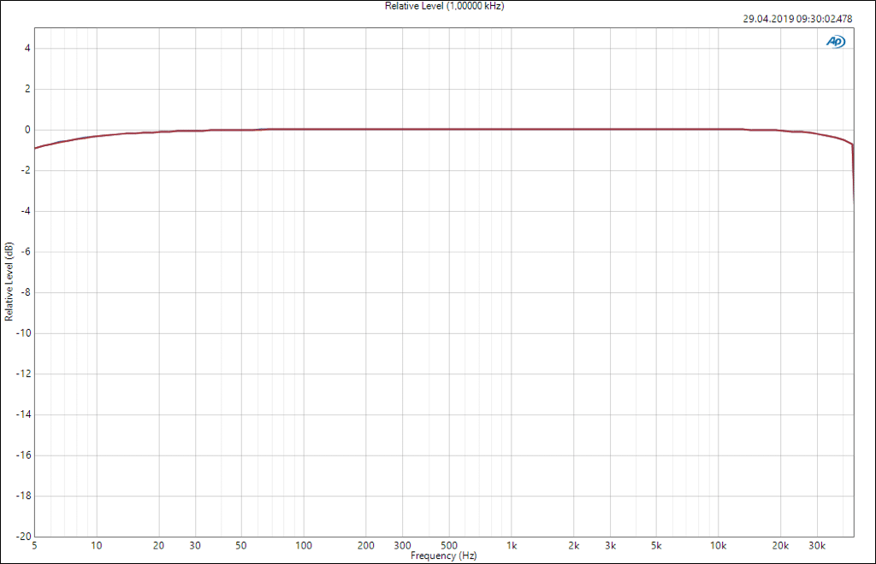Click the -14 label on the level axis
The height and width of the screenshot is (564, 876).
(24, 414)
